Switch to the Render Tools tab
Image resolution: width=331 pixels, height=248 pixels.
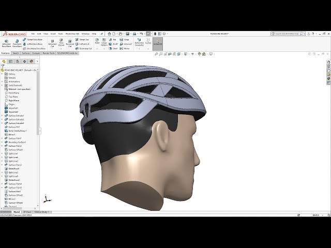click(49, 53)
